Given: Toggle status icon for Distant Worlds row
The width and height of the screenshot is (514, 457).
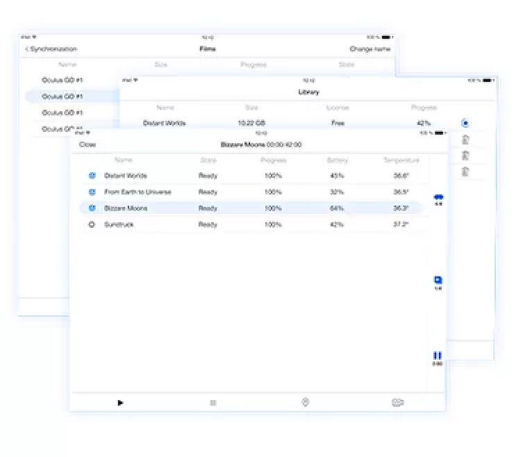Looking at the screenshot, I should click(x=92, y=176).
